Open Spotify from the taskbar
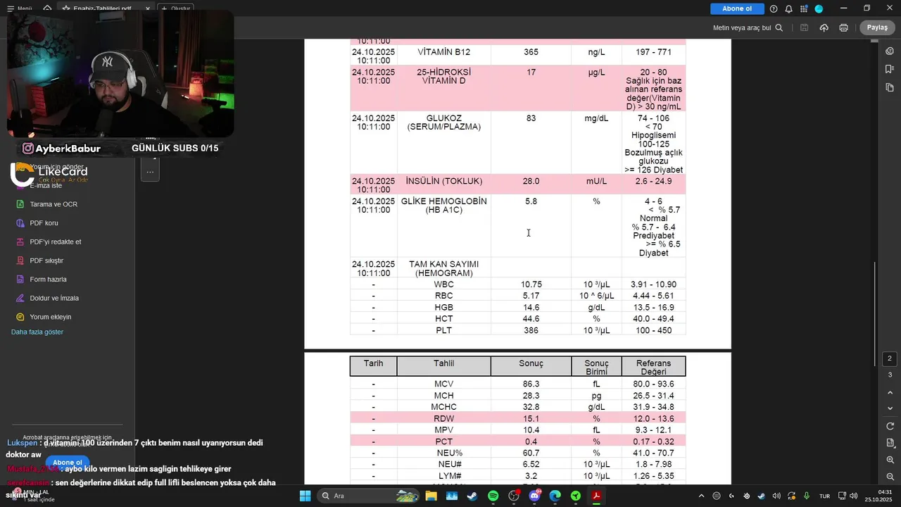The width and height of the screenshot is (901, 507). click(x=493, y=496)
